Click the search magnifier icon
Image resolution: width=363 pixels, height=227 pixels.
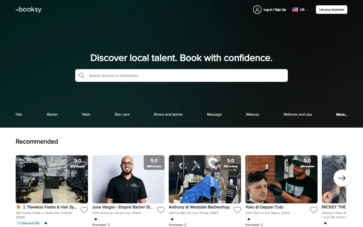click(82, 76)
